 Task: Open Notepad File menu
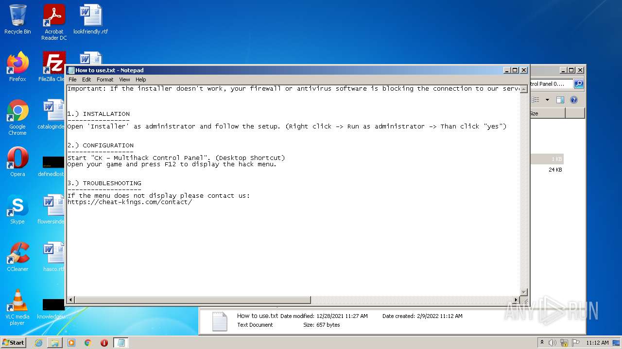(x=72, y=79)
